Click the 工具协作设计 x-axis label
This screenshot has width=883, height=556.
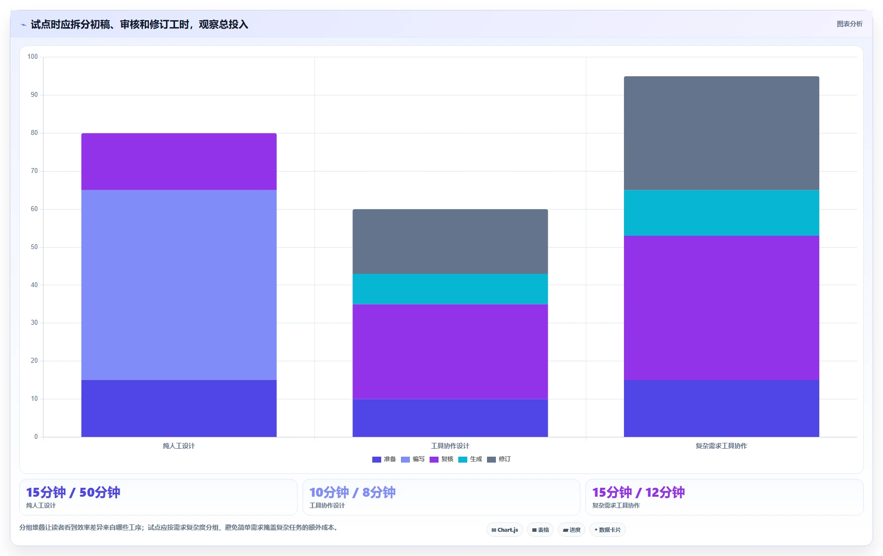[x=450, y=446]
